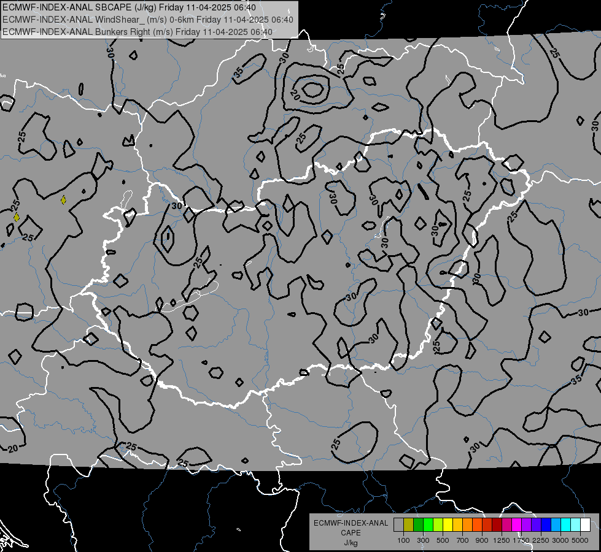The image size is (601, 552).
Task: Select the dark maroon red legend swatch
Action: (497, 525)
